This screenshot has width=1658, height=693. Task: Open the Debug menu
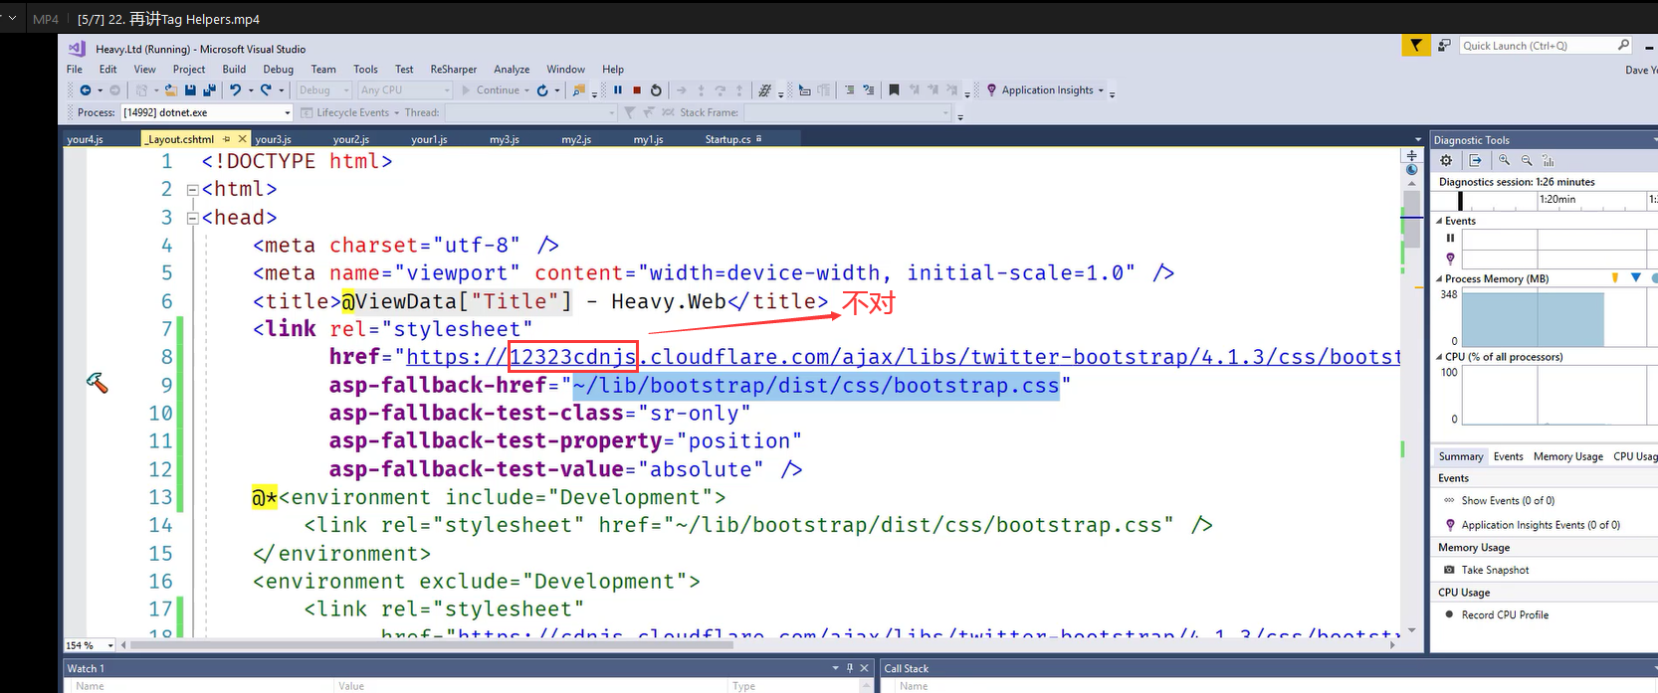278,70
